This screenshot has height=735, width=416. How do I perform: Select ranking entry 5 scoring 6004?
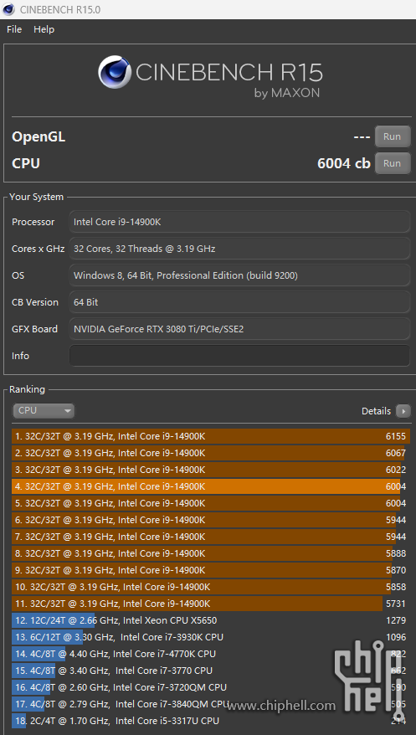[x=211, y=503]
